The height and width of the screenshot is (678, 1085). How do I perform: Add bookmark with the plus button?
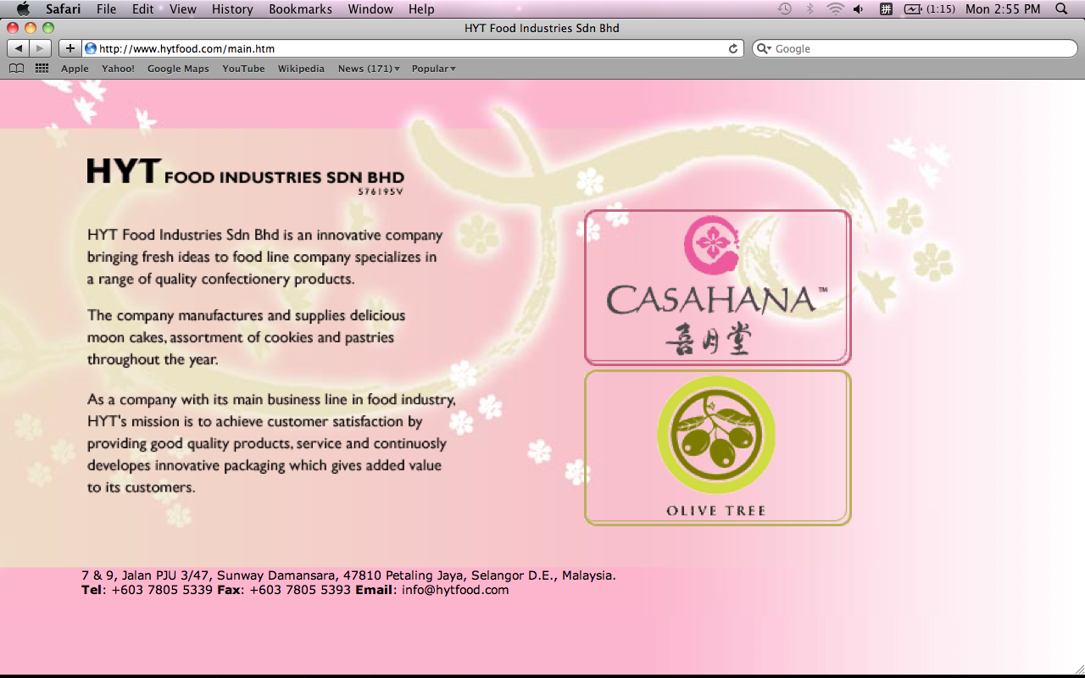(x=70, y=48)
